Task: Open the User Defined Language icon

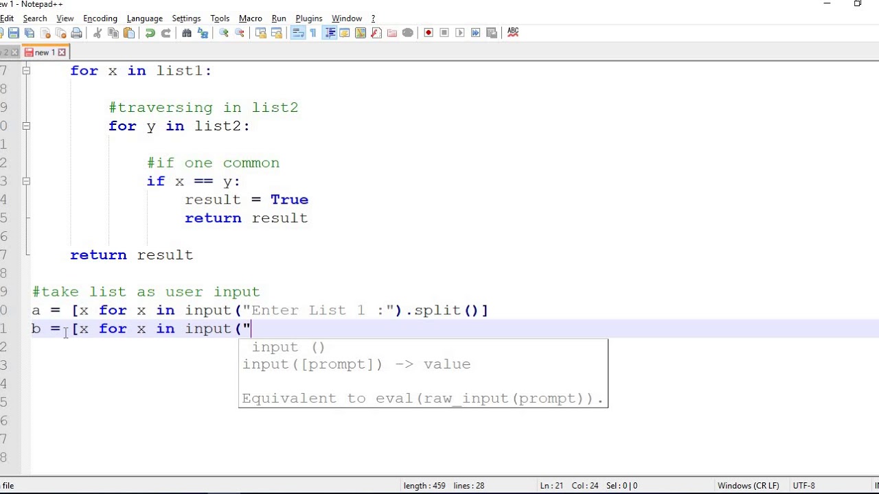Action: pos(345,32)
